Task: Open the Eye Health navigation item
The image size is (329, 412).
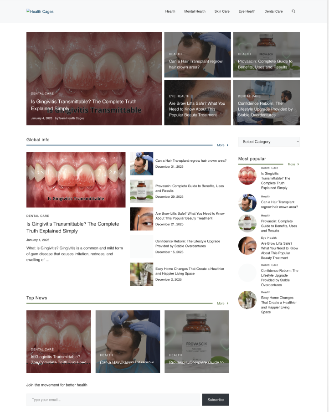Action: (247, 11)
